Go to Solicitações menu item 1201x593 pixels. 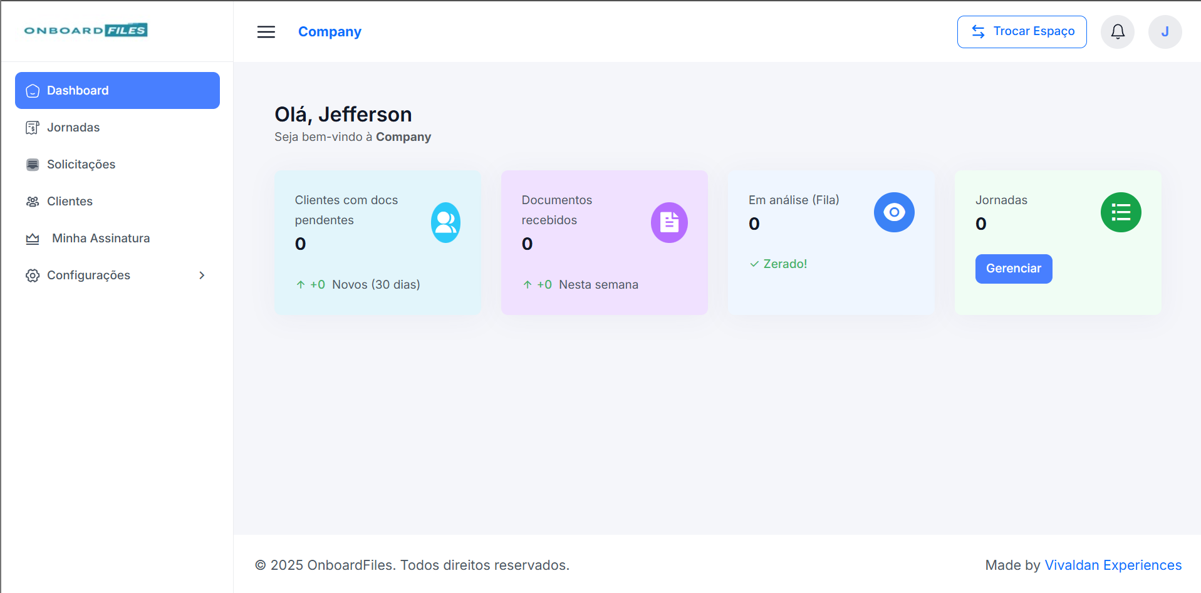coord(81,165)
